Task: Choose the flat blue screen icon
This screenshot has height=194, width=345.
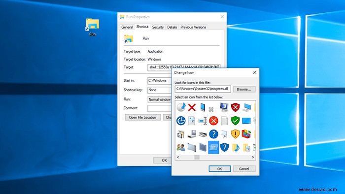Action: tap(246, 121)
